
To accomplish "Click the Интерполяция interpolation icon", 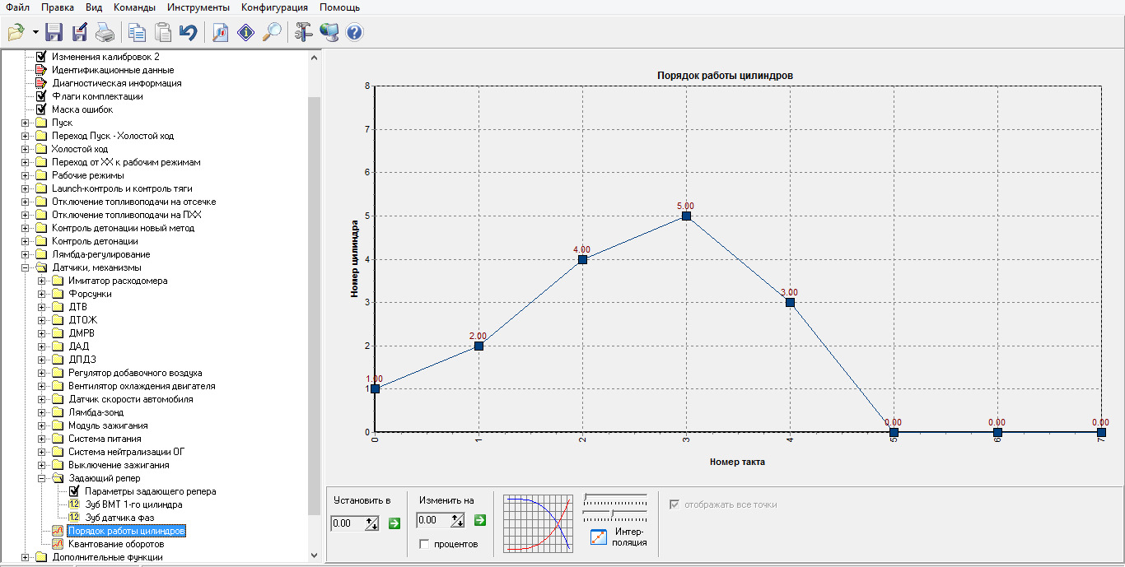I will point(599,537).
